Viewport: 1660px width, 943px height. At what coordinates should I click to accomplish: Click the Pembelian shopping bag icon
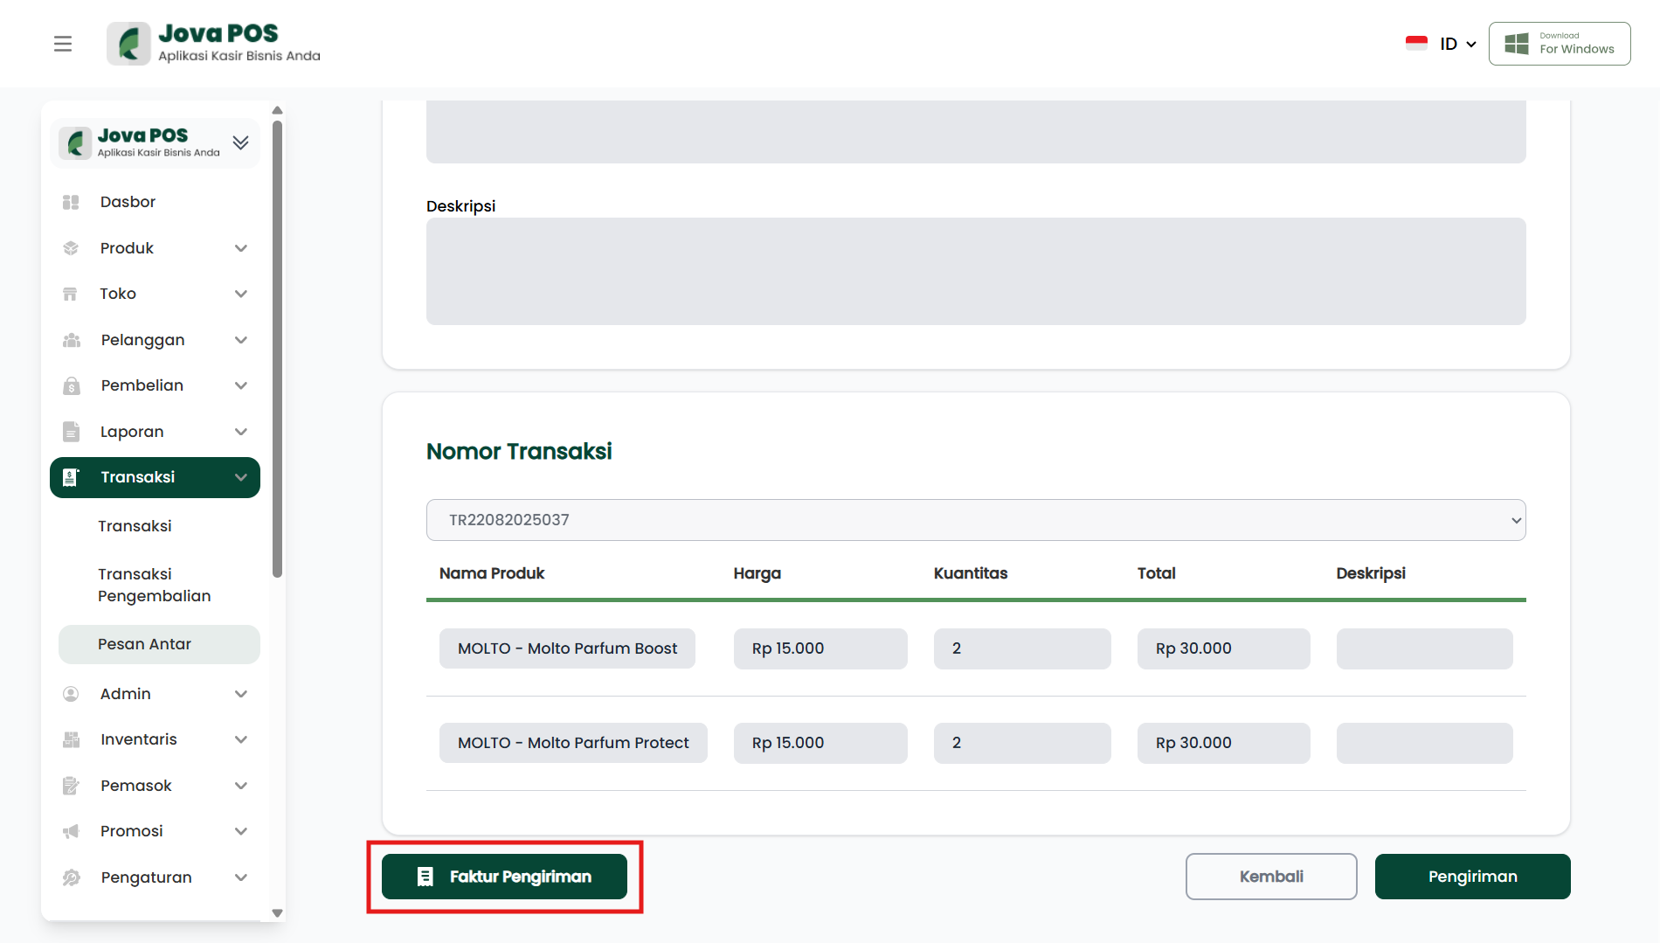(x=71, y=385)
